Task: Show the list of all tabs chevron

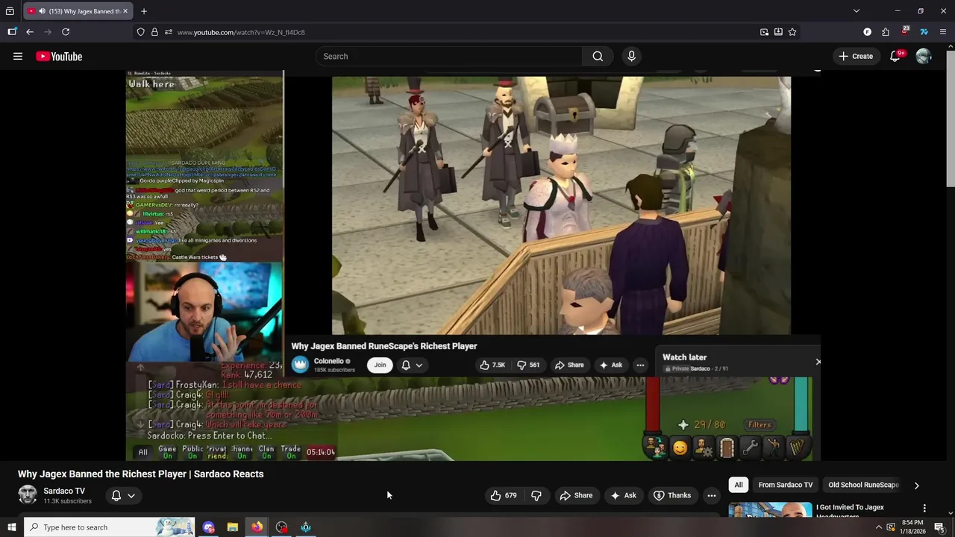Action: pos(857,11)
